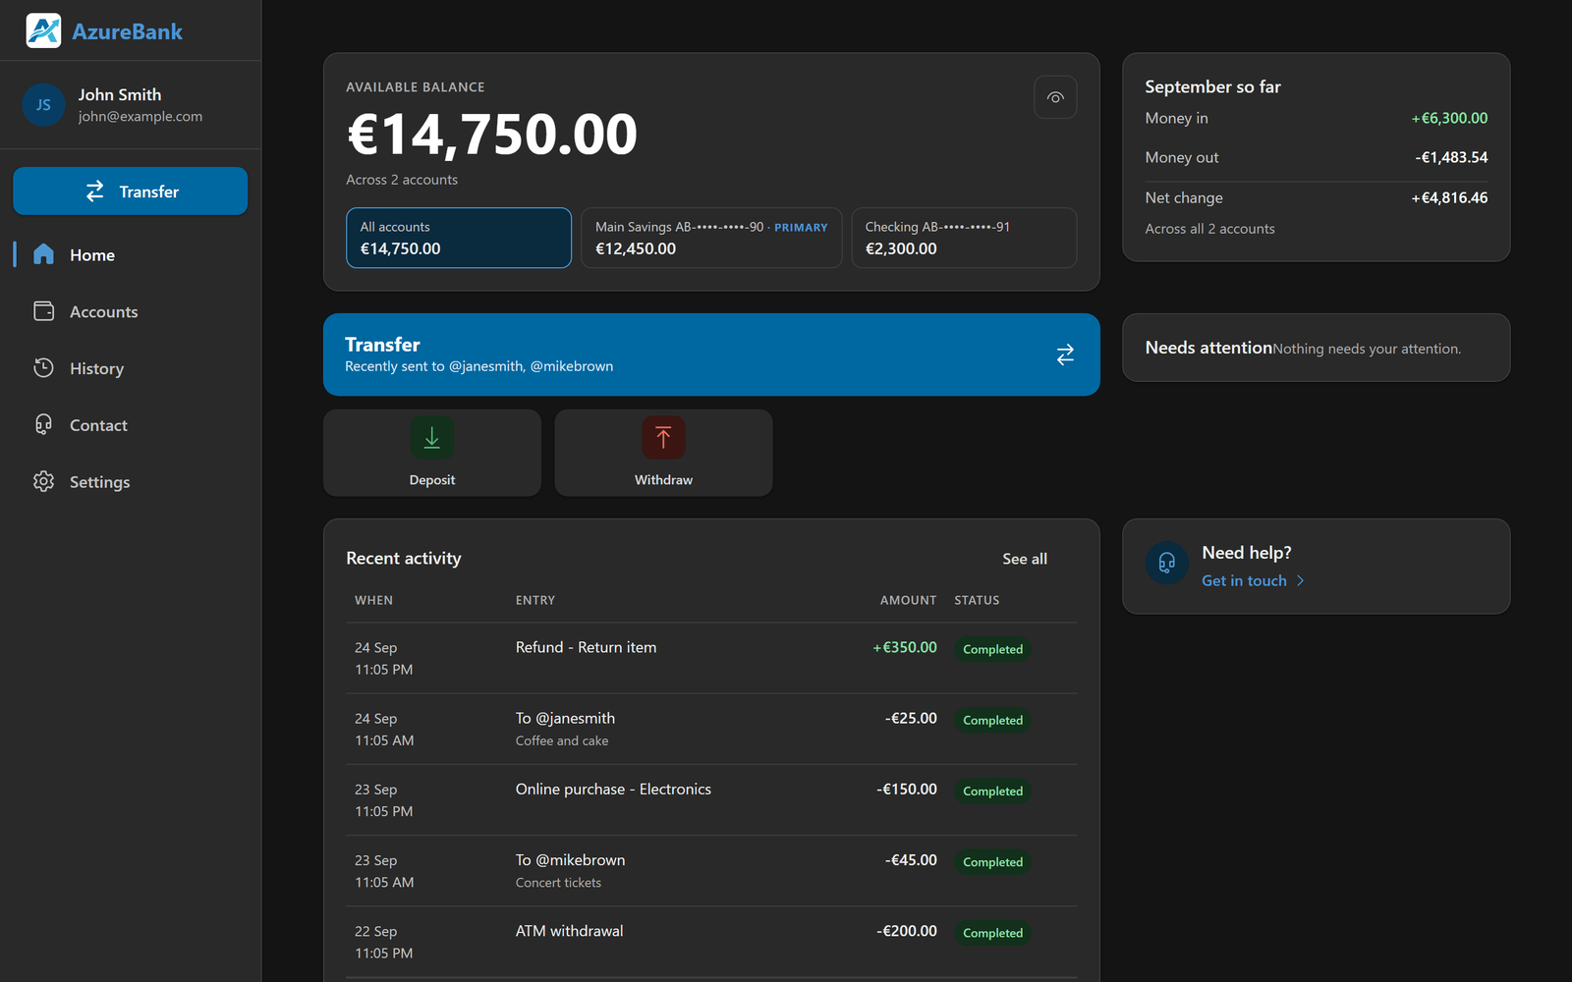Click the blue Transfer button in sidebar

[131, 191]
